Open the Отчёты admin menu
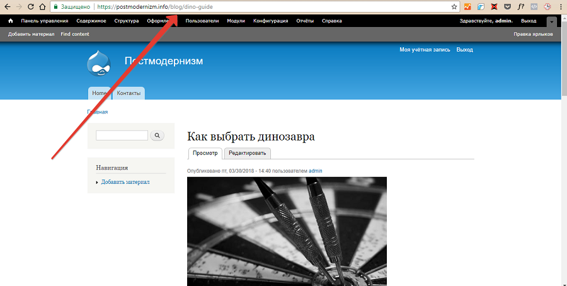Image resolution: width=567 pixels, height=286 pixels. [x=305, y=21]
